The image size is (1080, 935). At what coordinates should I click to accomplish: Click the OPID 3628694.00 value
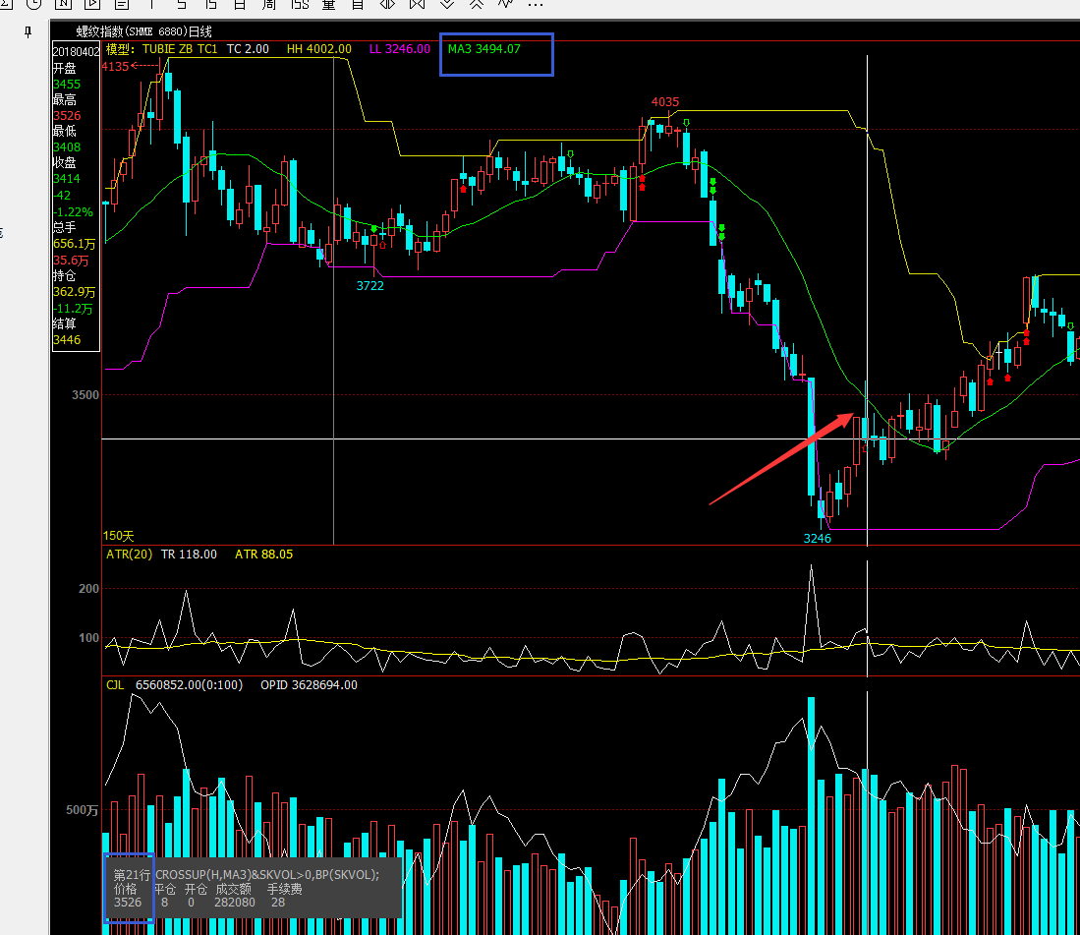pos(310,685)
